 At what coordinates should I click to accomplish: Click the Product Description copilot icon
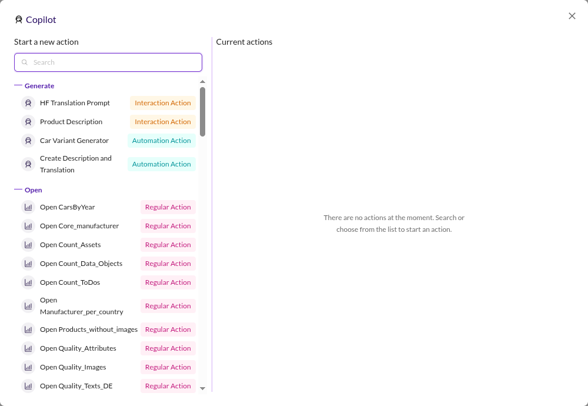28,122
